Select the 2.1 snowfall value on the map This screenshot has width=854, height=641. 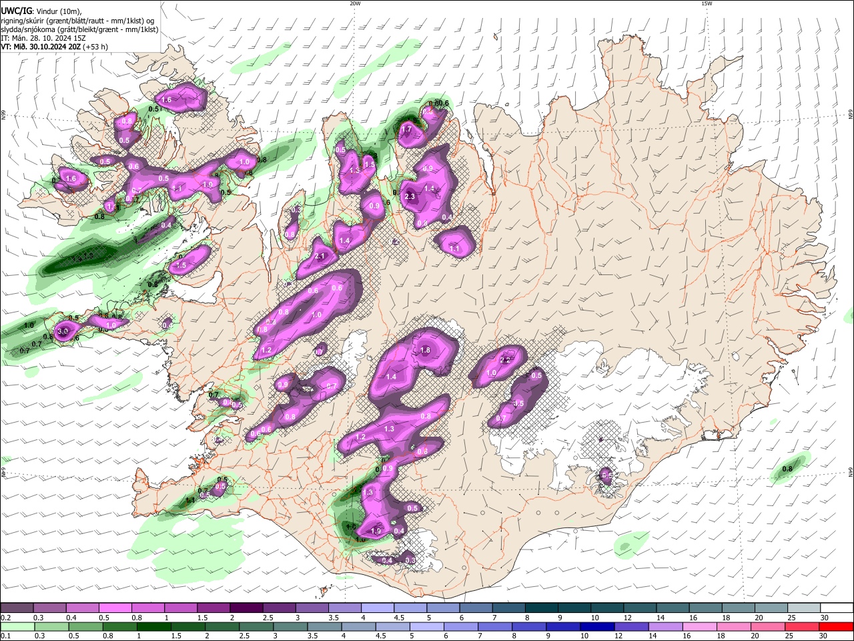click(x=320, y=256)
